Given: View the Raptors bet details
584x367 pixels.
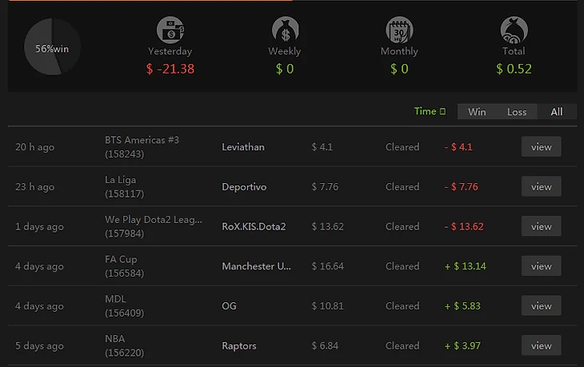Looking at the screenshot, I should click(x=541, y=345).
